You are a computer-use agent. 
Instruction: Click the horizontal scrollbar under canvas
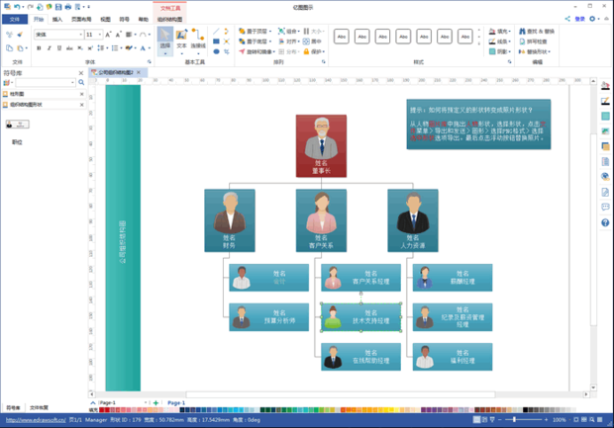pyautogui.click(x=341, y=394)
